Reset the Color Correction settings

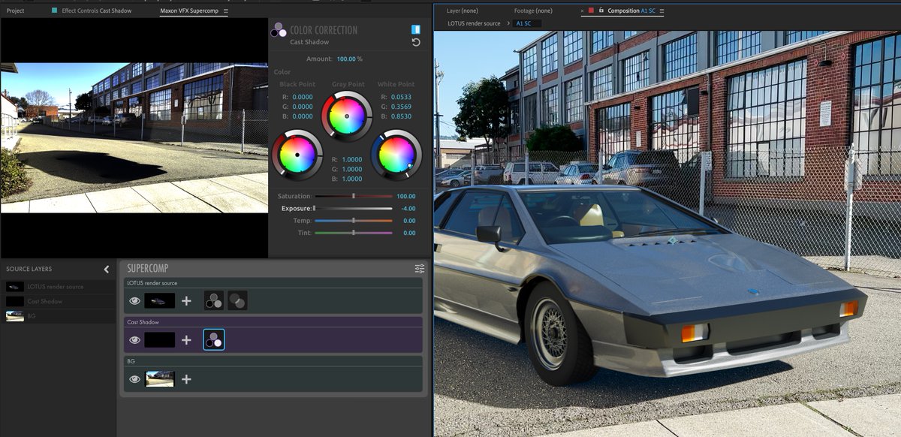[x=416, y=42]
